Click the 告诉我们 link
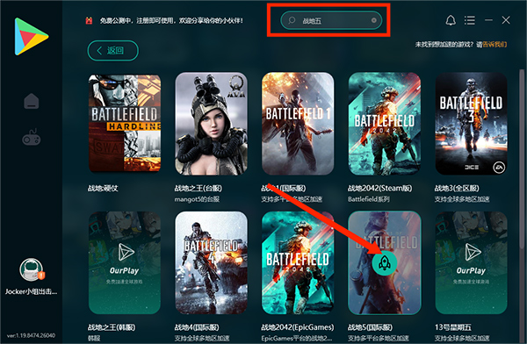Screen dimensions: 527x344 (495, 45)
